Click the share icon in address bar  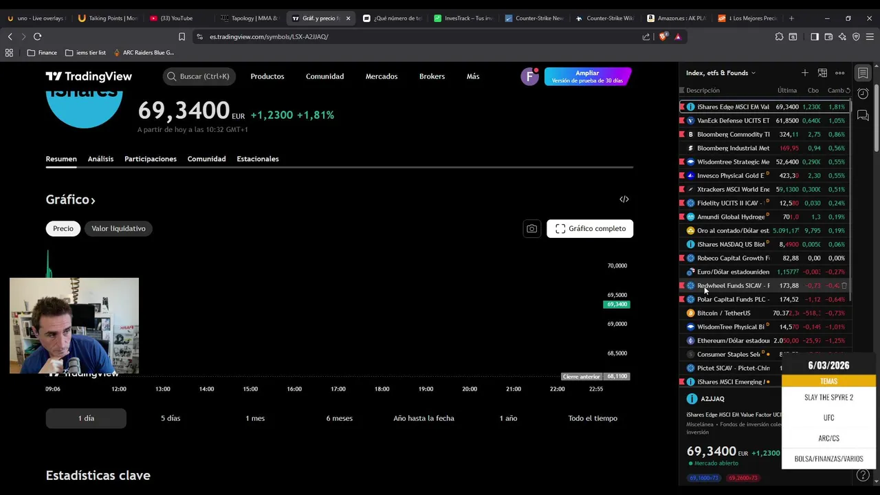tap(646, 36)
